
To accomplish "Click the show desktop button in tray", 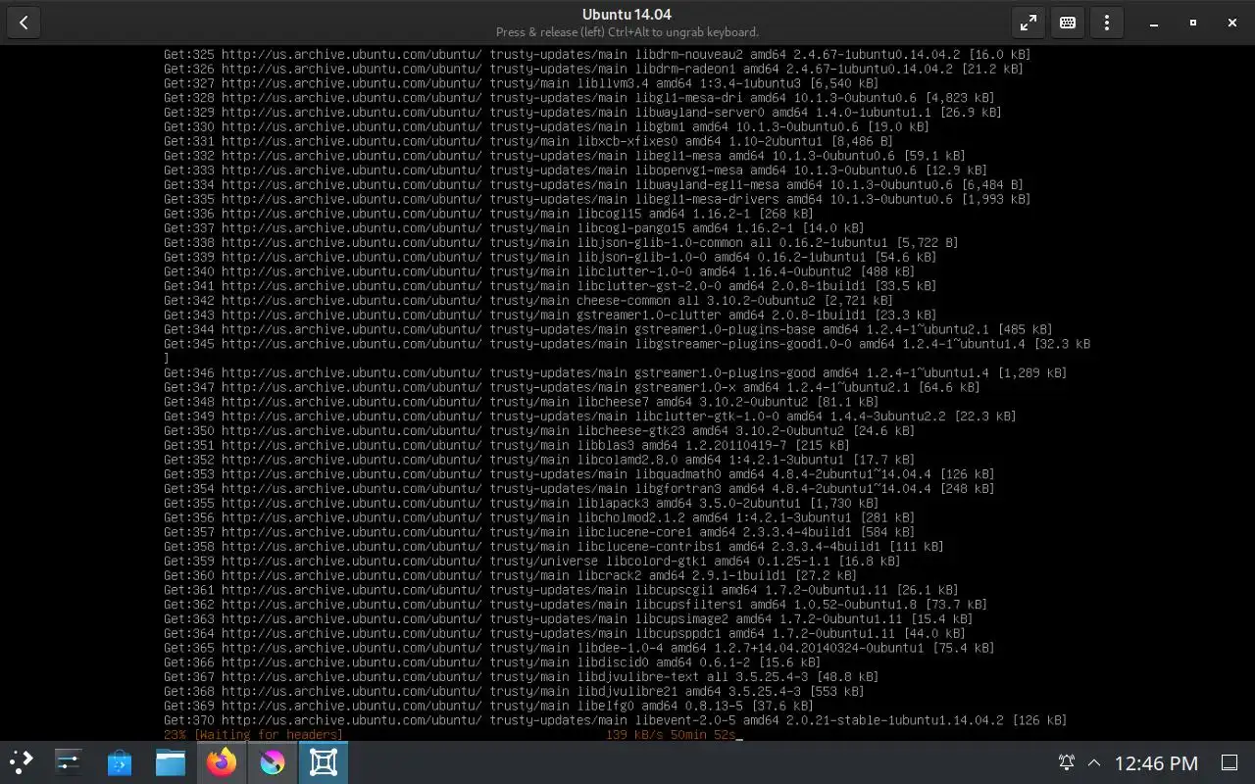I will tap(1230, 762).
